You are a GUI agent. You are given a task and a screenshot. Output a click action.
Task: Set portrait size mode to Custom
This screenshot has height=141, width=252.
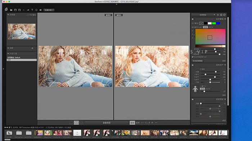click(x=208, y=89)
